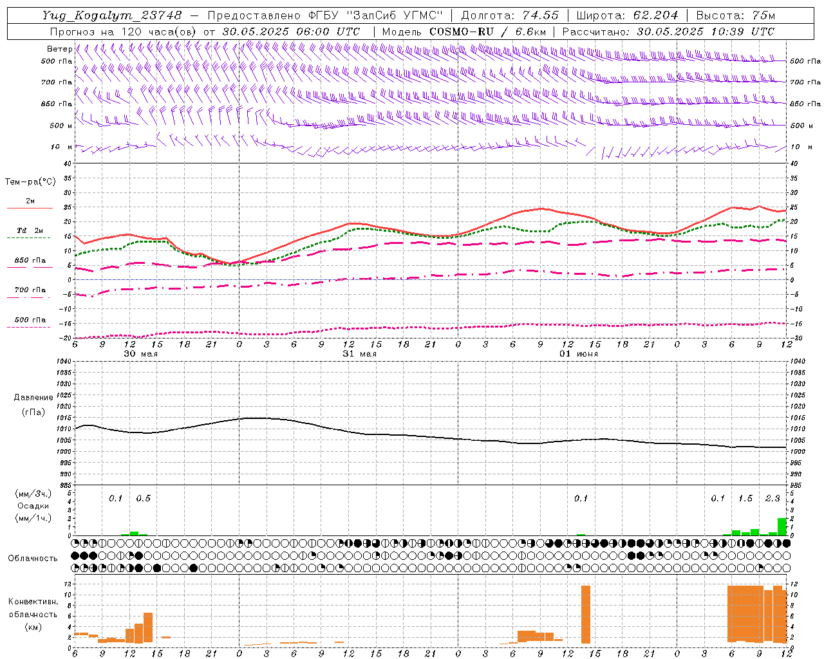Click the Тем-ра(°C) temperature axis label
This screenshot has width=824, height=659.
tap(30, 182)
